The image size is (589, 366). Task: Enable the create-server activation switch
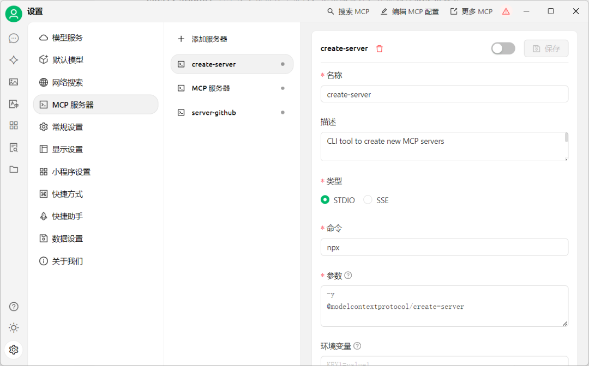click(503, 48)
